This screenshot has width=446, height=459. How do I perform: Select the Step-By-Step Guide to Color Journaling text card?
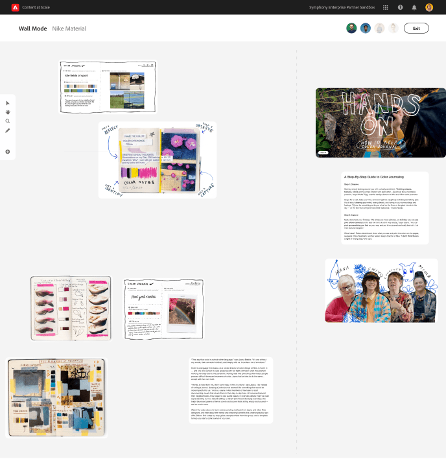point(385,208)
